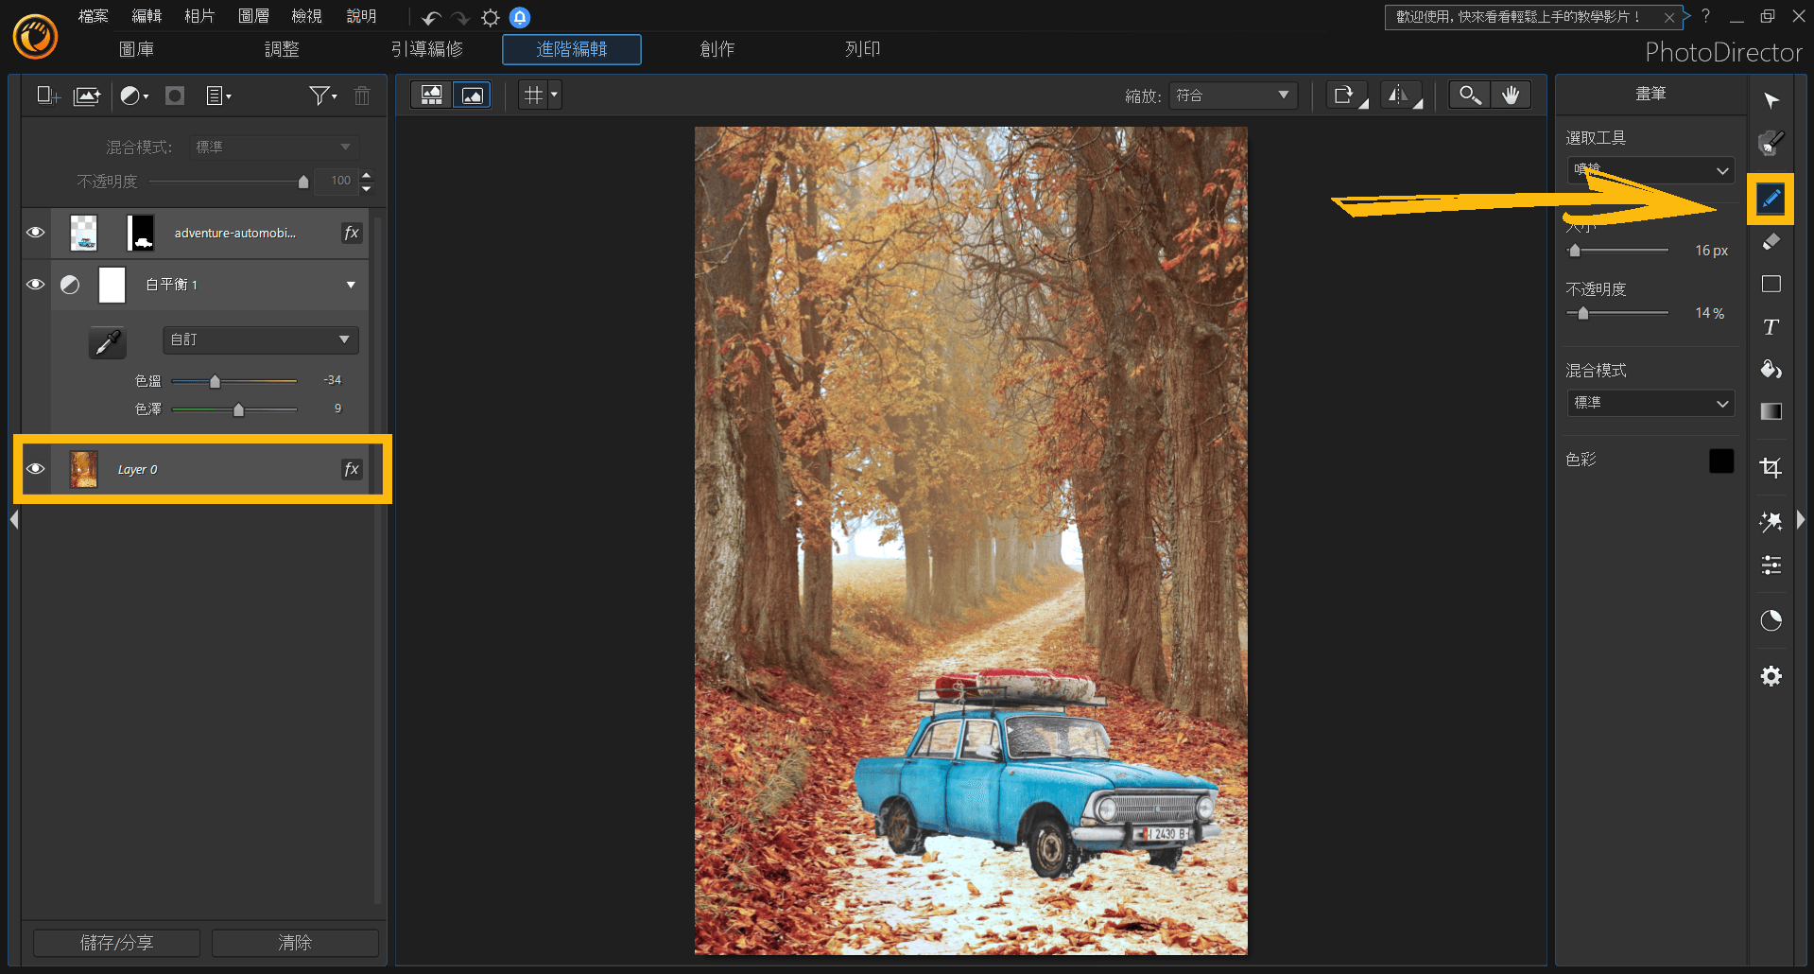Delete layer with trash icon

tap(362, 96)
